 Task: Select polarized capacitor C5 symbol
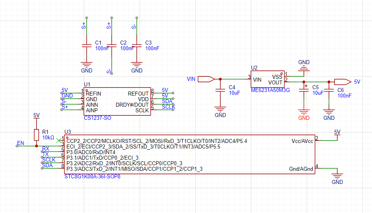click(304, 90)
